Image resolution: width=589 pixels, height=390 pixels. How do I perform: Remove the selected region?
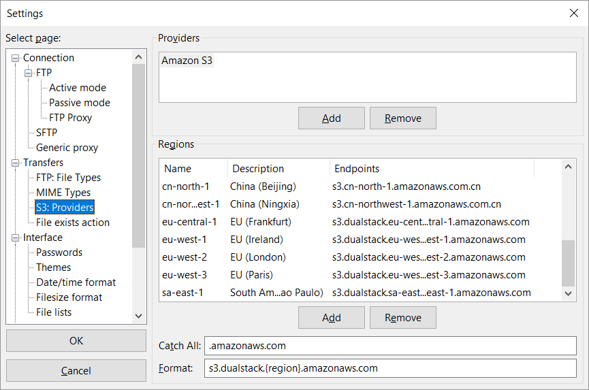point(403,318)
